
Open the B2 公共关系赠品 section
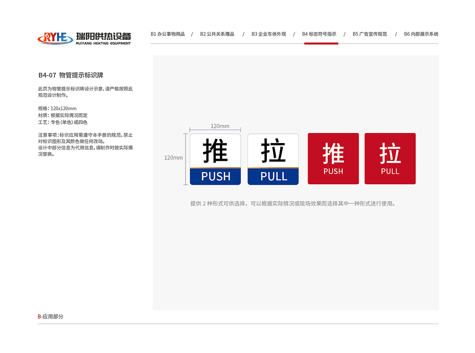(x=217, y=34)
